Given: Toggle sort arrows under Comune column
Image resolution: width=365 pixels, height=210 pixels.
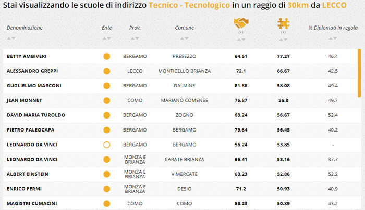Looking at the screenshot, I should (x=185, y=38).
